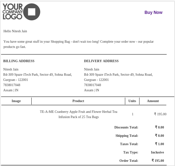
Task: Select the Product column header
Action: click(78, 101)
